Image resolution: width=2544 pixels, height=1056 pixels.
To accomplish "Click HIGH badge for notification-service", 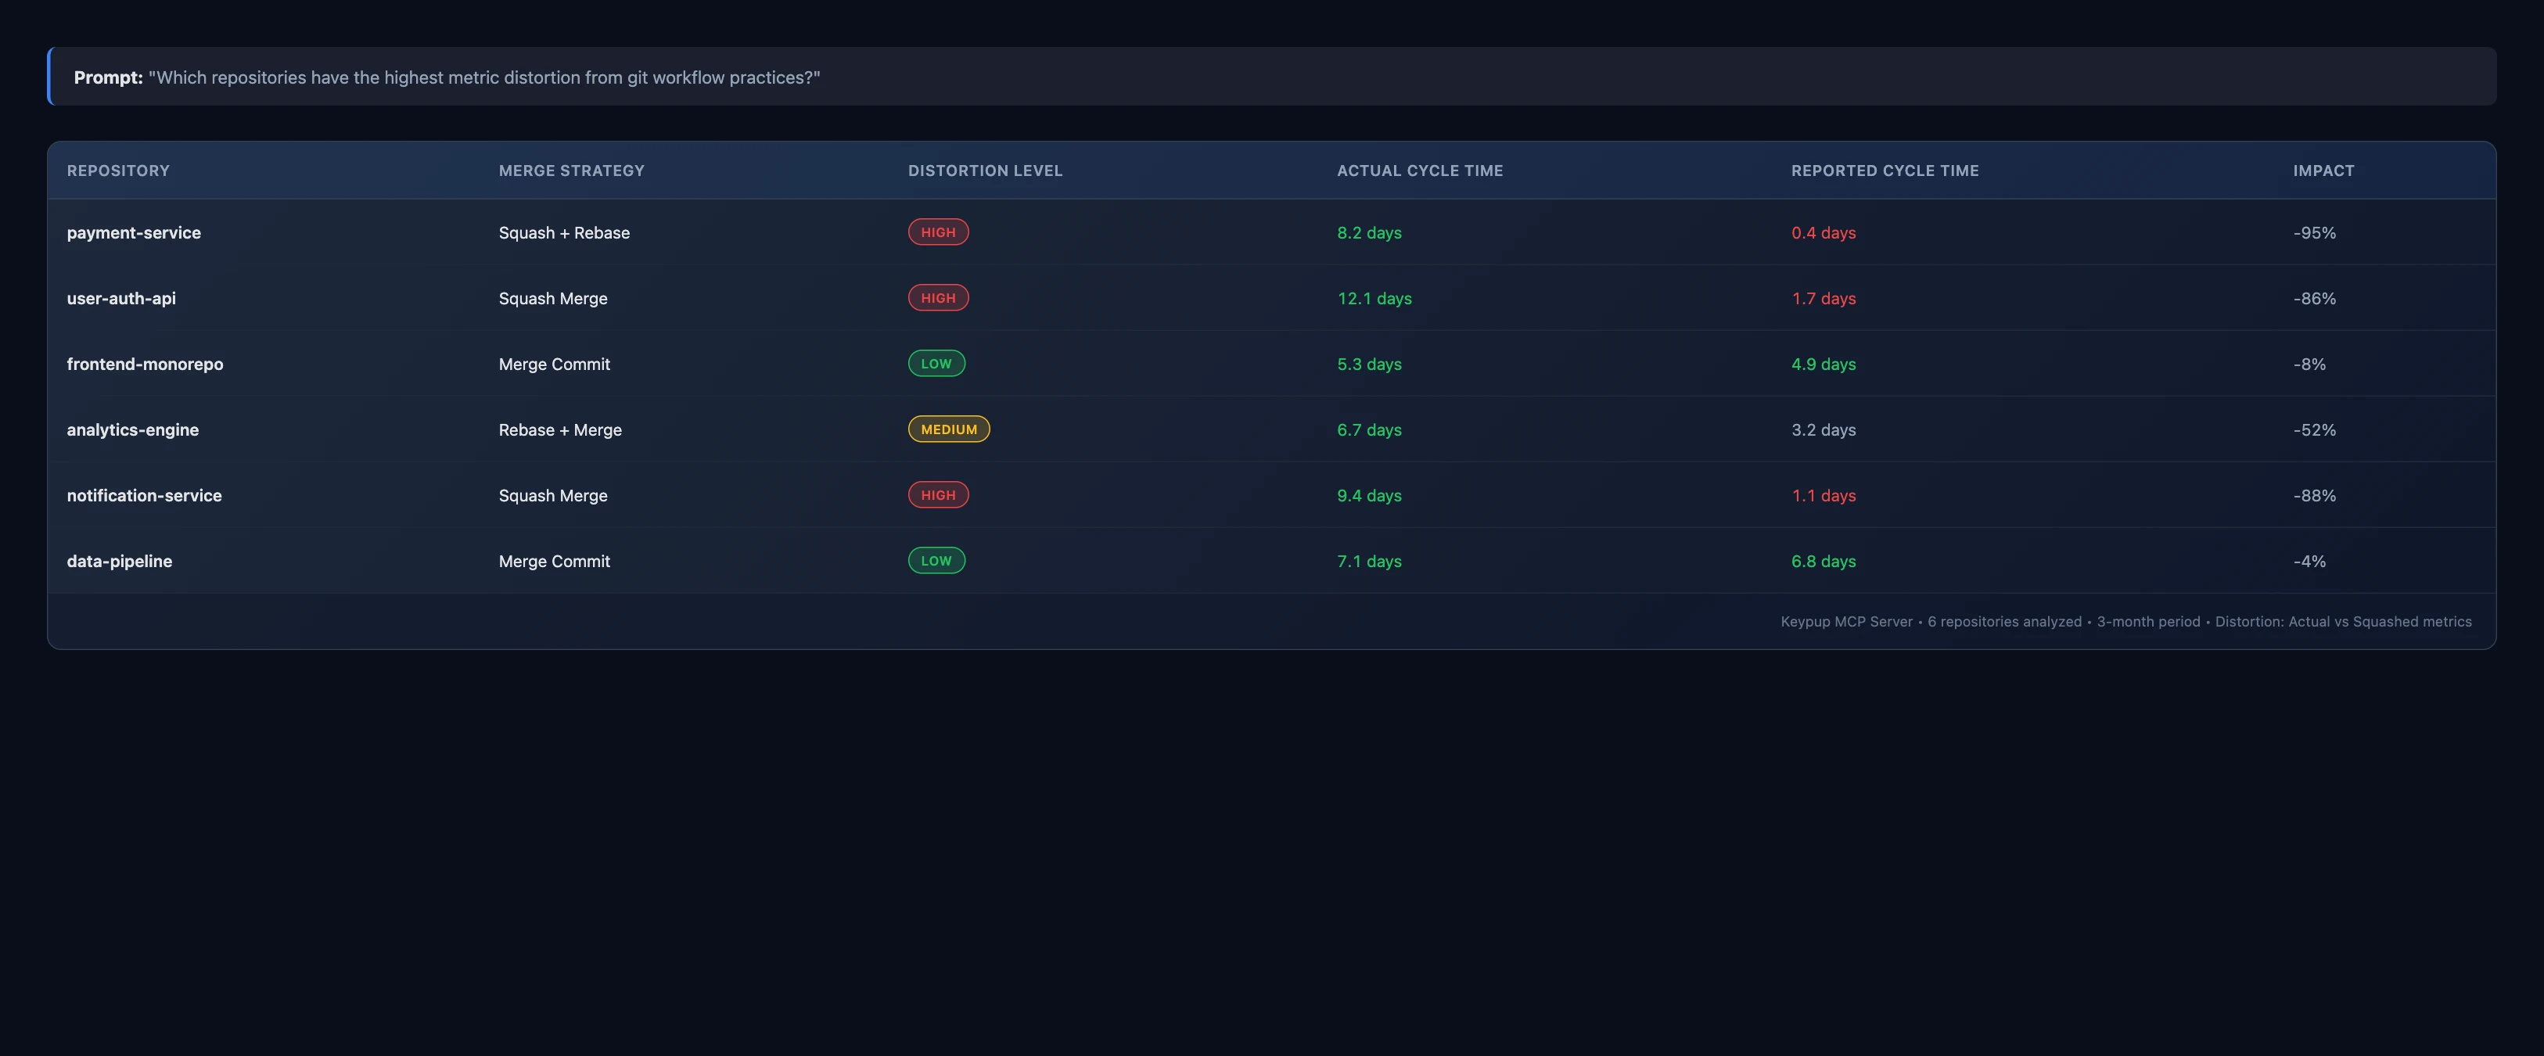I will [x=938, y=495].
